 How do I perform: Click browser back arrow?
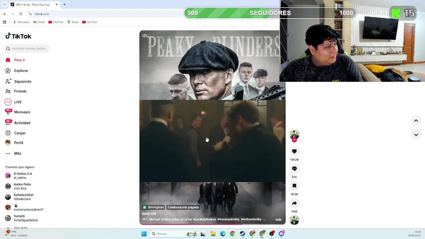(5, 14)
